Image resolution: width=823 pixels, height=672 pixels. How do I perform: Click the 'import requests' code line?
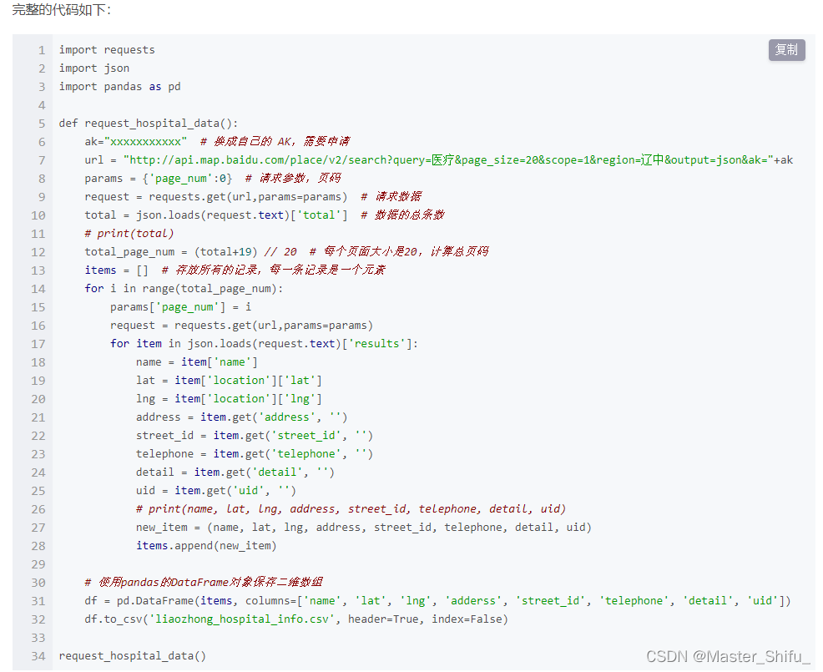click(x=107, y=50)
